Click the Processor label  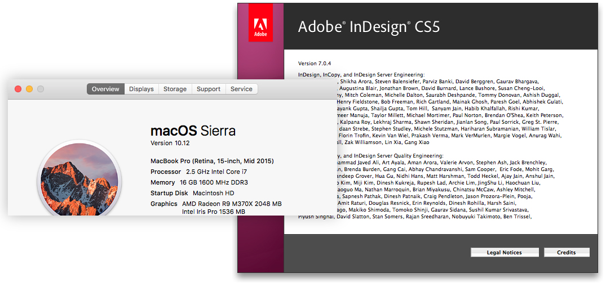click(165, 172)
